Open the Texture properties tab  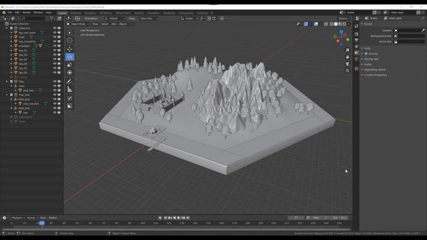[356, 69]
